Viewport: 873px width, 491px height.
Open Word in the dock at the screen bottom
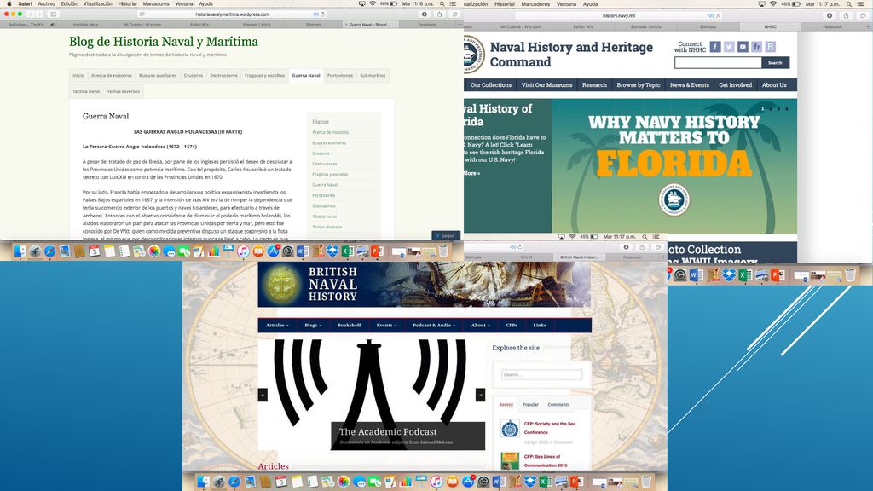click(499, 482)
